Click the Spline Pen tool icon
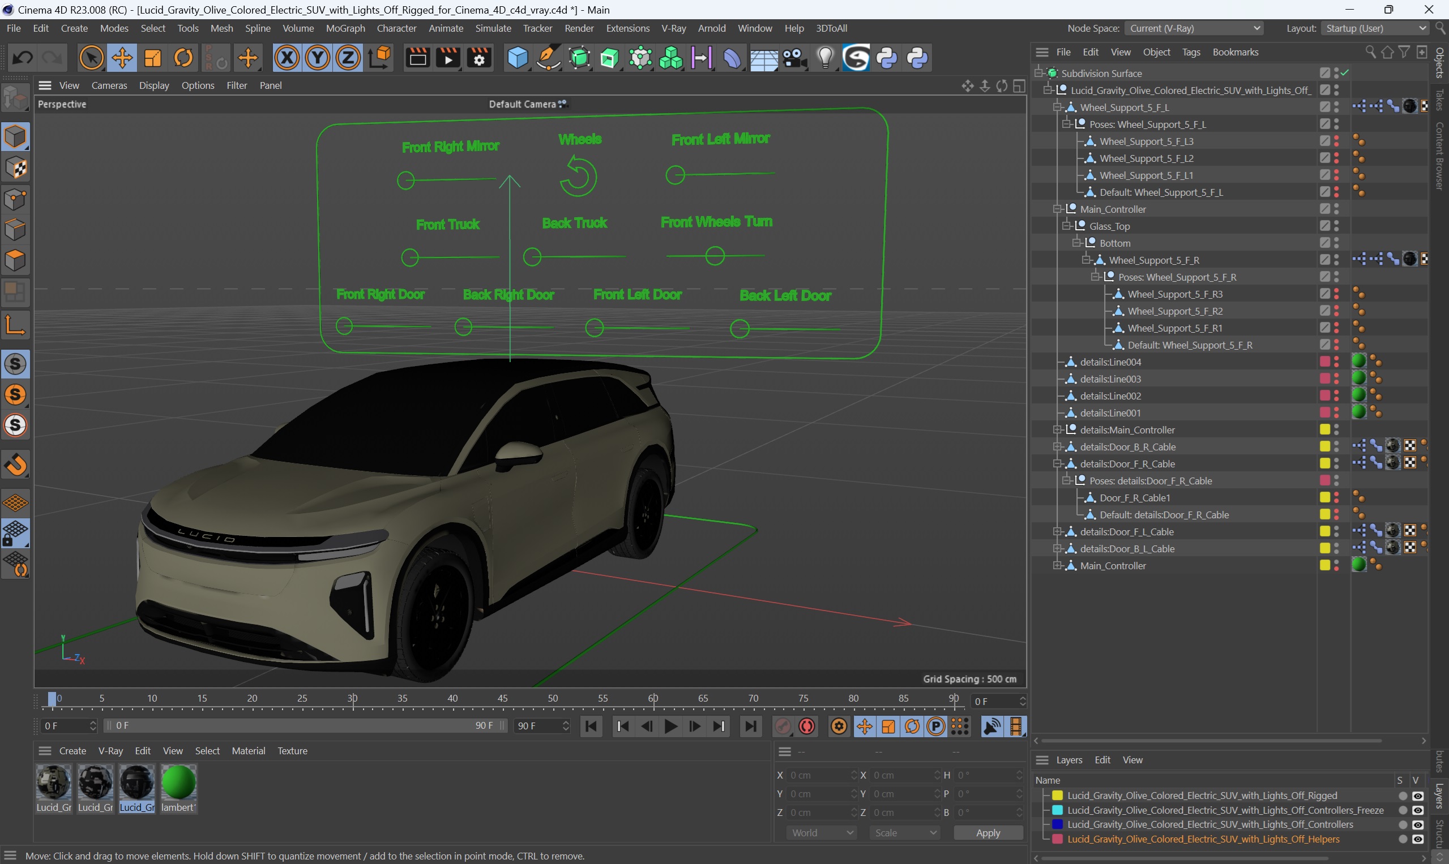 (548, 58)
